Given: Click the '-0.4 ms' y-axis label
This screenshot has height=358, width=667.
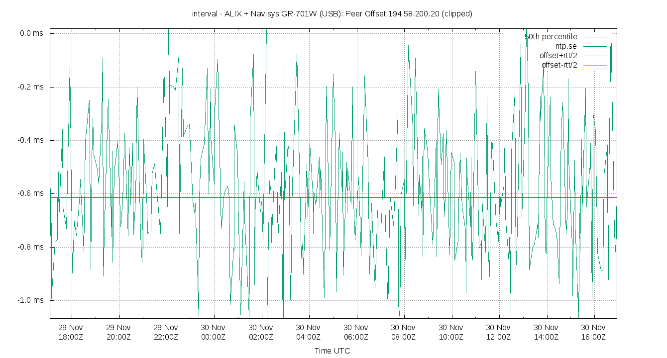Looking at the screenshot, I should pyautogui.click(x=31, y=140).
